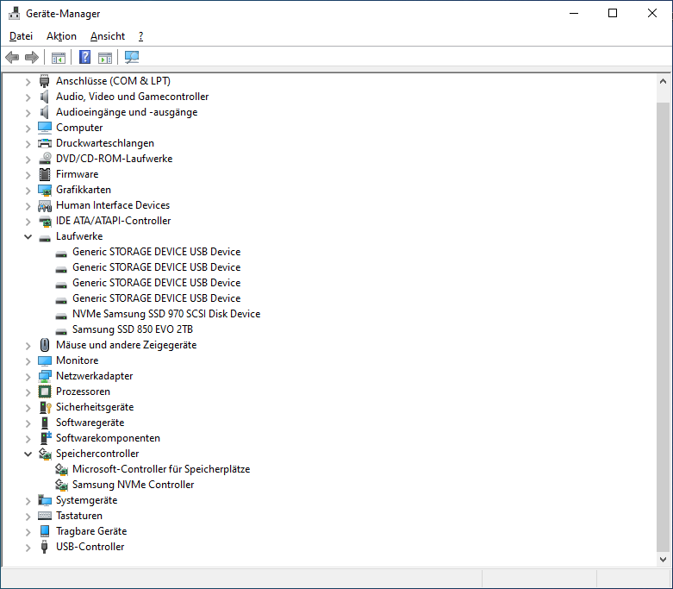This screenshot has width=673, height=589.
Task: Click the scrollbar down arrow
Action: (x=663, y=560)
